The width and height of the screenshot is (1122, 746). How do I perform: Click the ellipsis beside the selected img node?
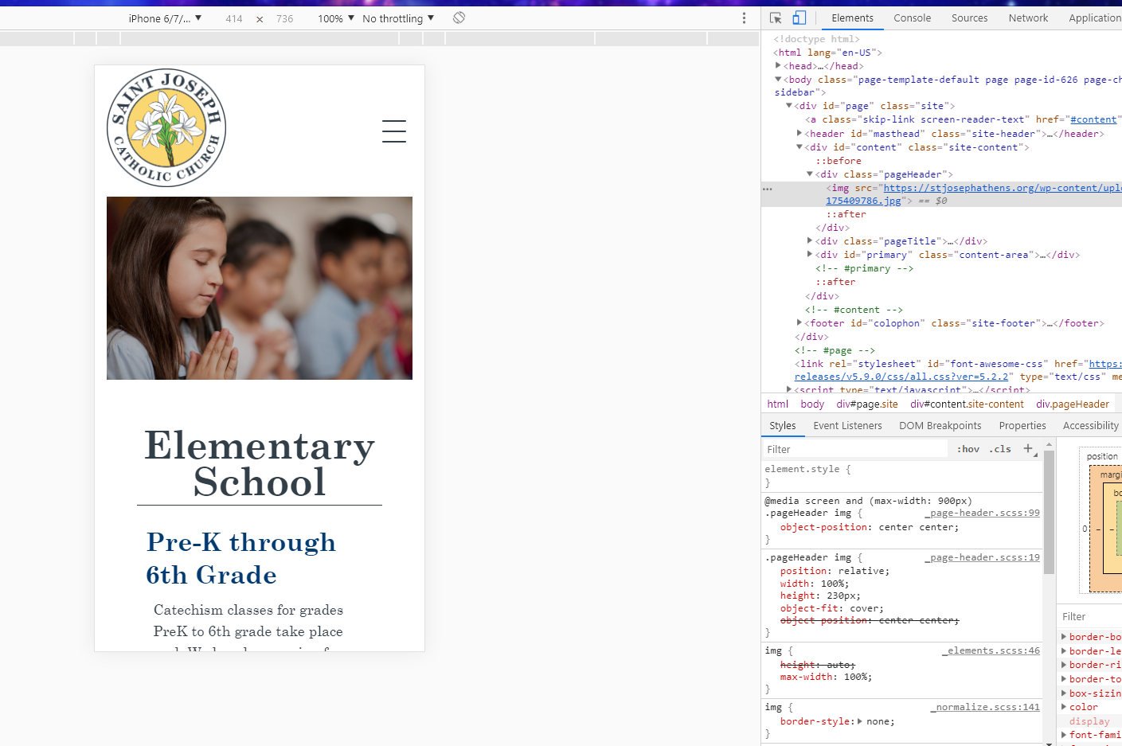tap(768, 189)
